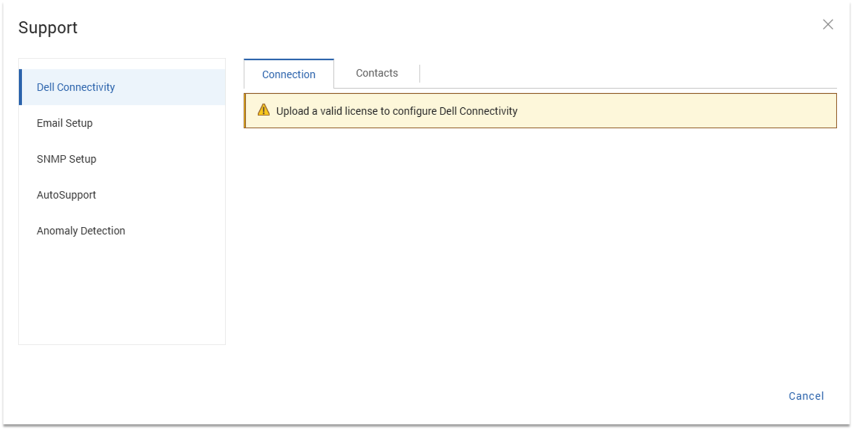Open the AutoSupport settings

click(x=122, y=195)
